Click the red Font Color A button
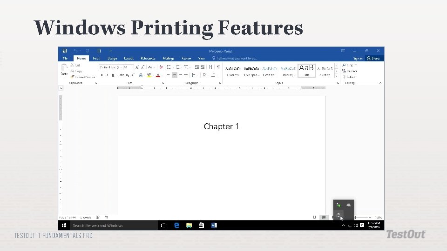The height and width of the screenshot is (251, 447). click(158, 75)
